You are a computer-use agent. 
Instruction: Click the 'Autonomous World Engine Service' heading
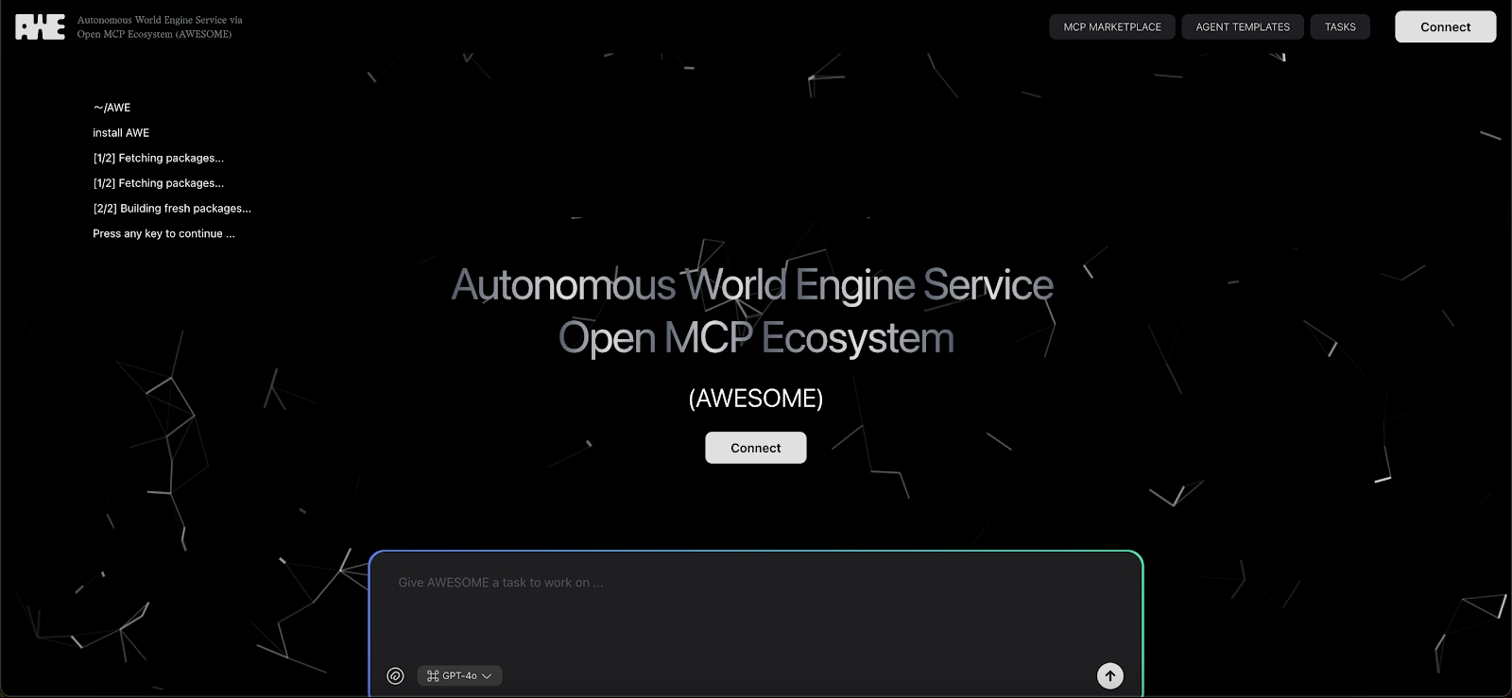pyautogui.click(x=752, y=285)
